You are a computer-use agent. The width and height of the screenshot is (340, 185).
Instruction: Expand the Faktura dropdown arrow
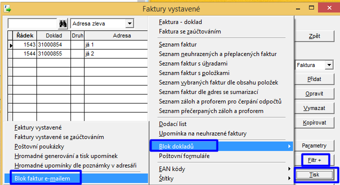329,65
